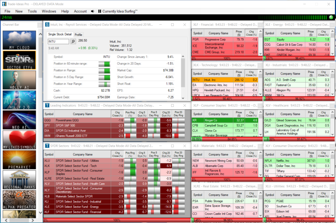This screenshot has height=223, width=336.
Task: Select the highlighted INTU row in XLK Technology
Action: pos(225,80)
